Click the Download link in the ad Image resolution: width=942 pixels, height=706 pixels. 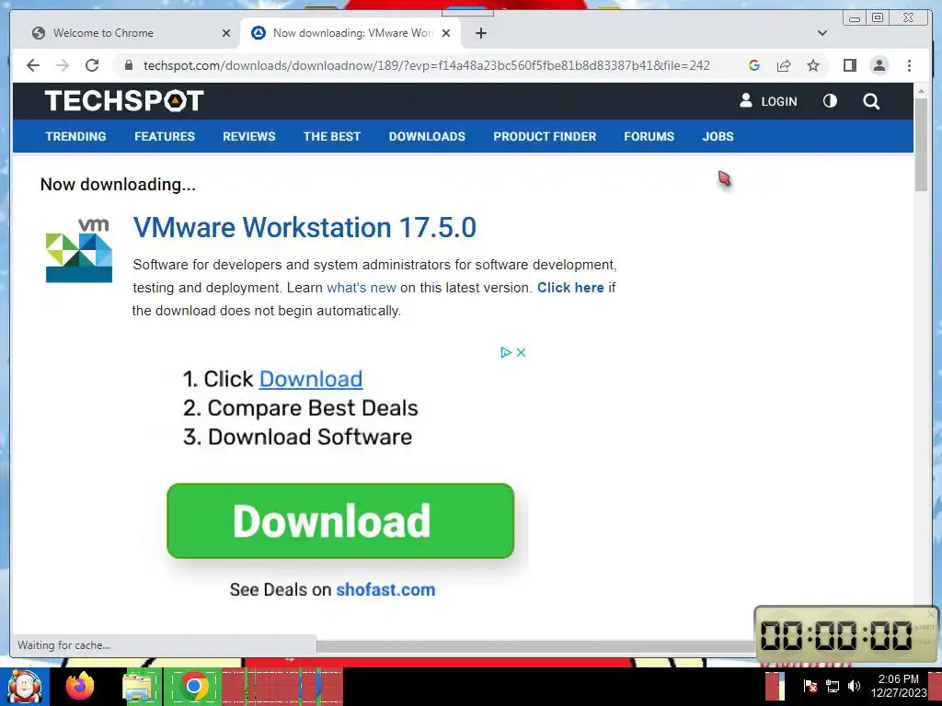311,380
